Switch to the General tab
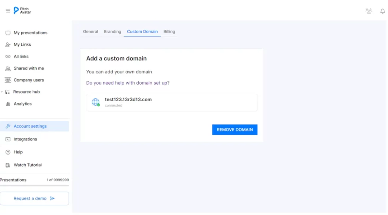 coord(91,32)
